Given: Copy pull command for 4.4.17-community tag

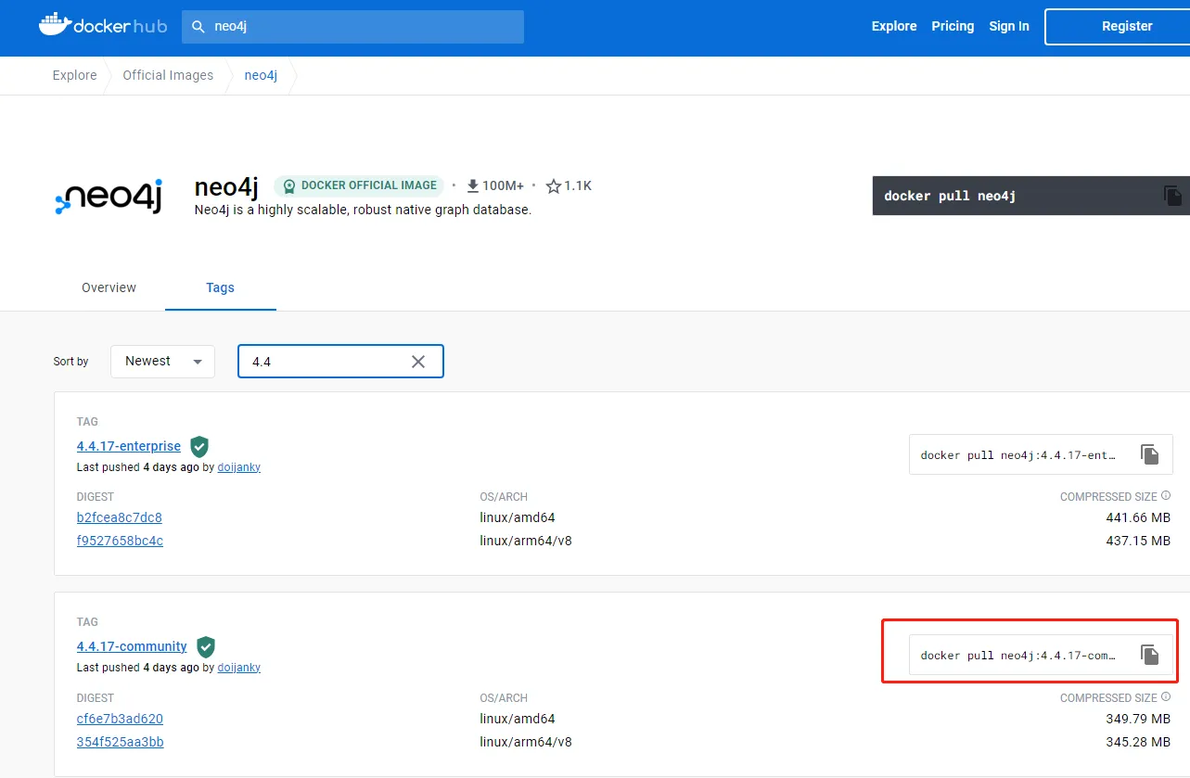Looking at the screenshot, I should [1150, 655].
